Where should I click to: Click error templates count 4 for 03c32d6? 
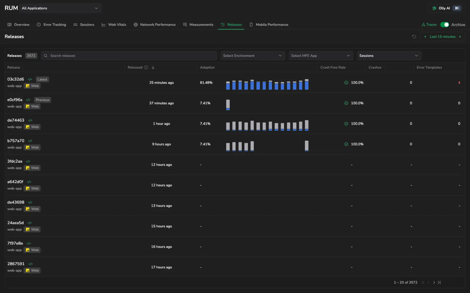point(459,83)
